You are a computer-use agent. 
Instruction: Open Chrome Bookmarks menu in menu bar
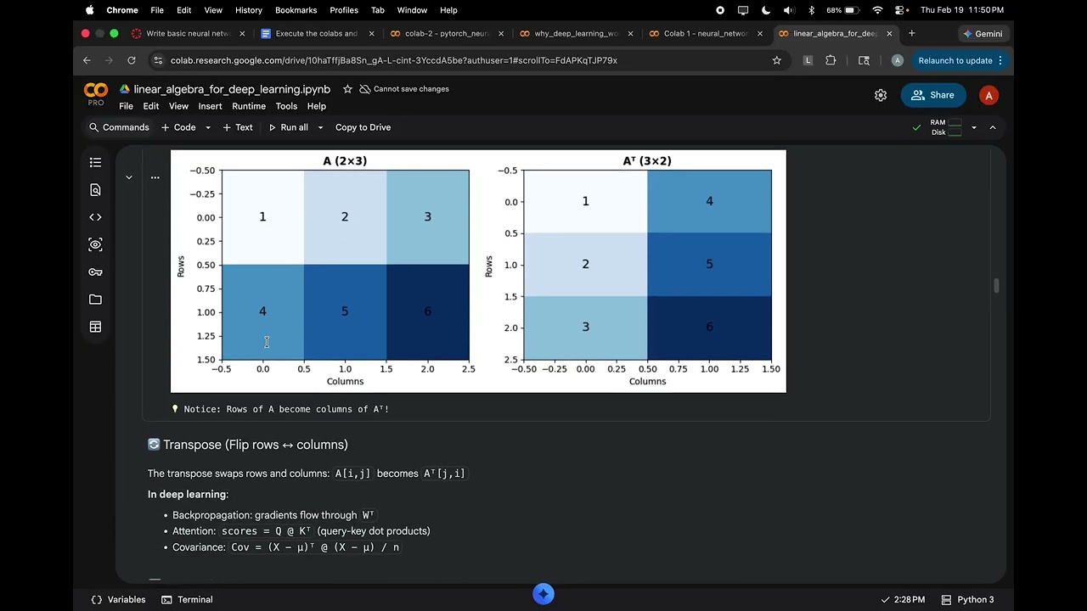point(296,10)
